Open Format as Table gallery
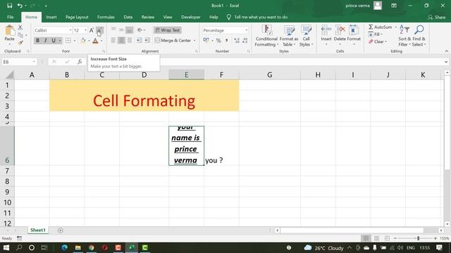The image size is (451, 253). tap(289, 36)
